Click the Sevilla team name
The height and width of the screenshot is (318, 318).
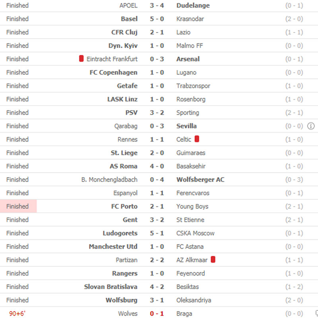186,126
